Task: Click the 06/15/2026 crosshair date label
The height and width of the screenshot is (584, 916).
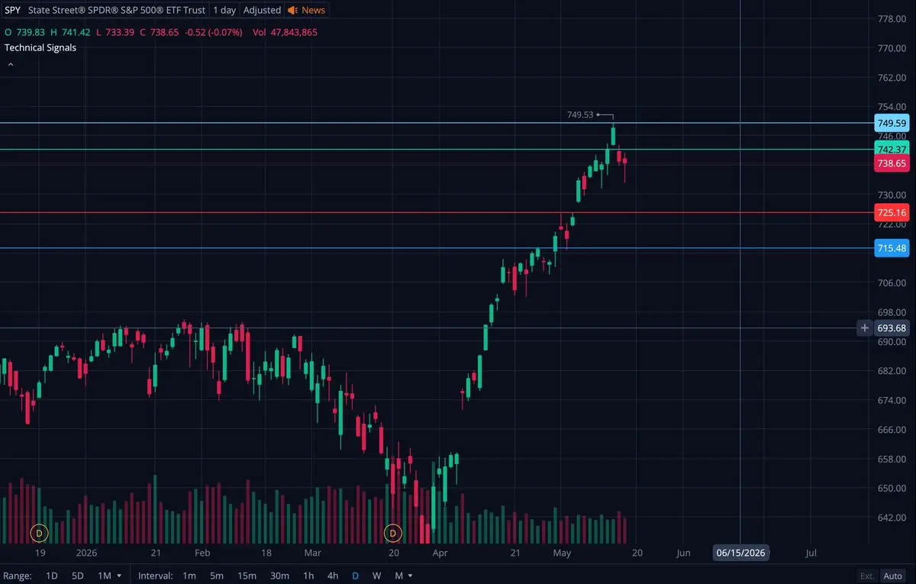Action: coord(740,553)
